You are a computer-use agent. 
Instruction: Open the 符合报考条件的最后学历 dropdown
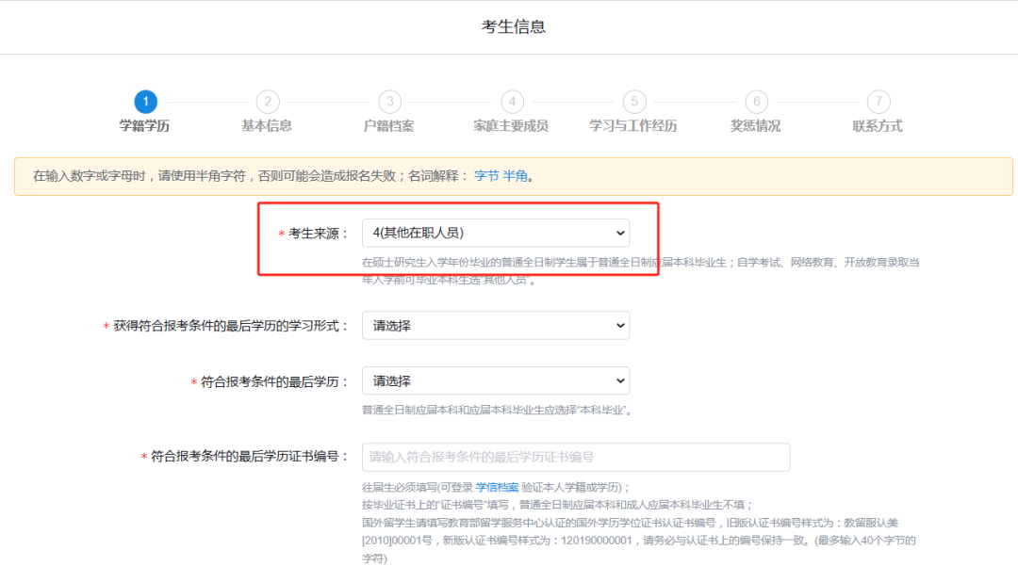496,381
